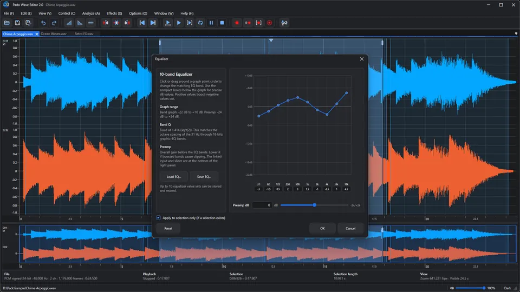Apply the Fade Out ramp icon
Viewport: 520px width, 292px height.
pyautogui.click(x=80, y=23)
